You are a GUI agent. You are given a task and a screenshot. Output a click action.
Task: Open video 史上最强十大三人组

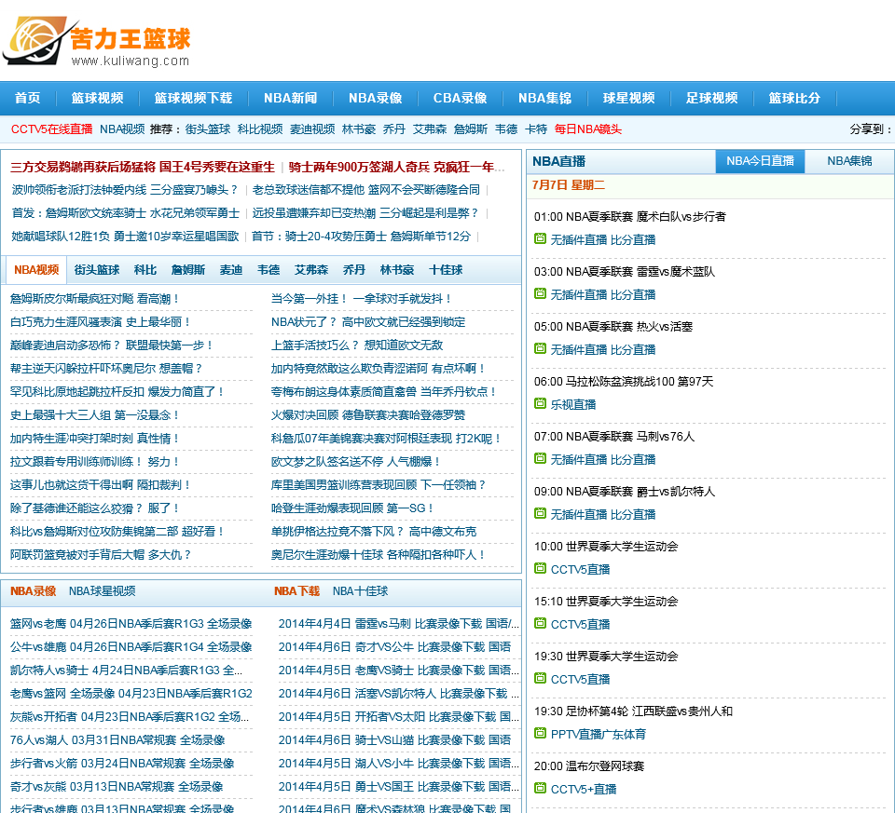coord(95,415)
